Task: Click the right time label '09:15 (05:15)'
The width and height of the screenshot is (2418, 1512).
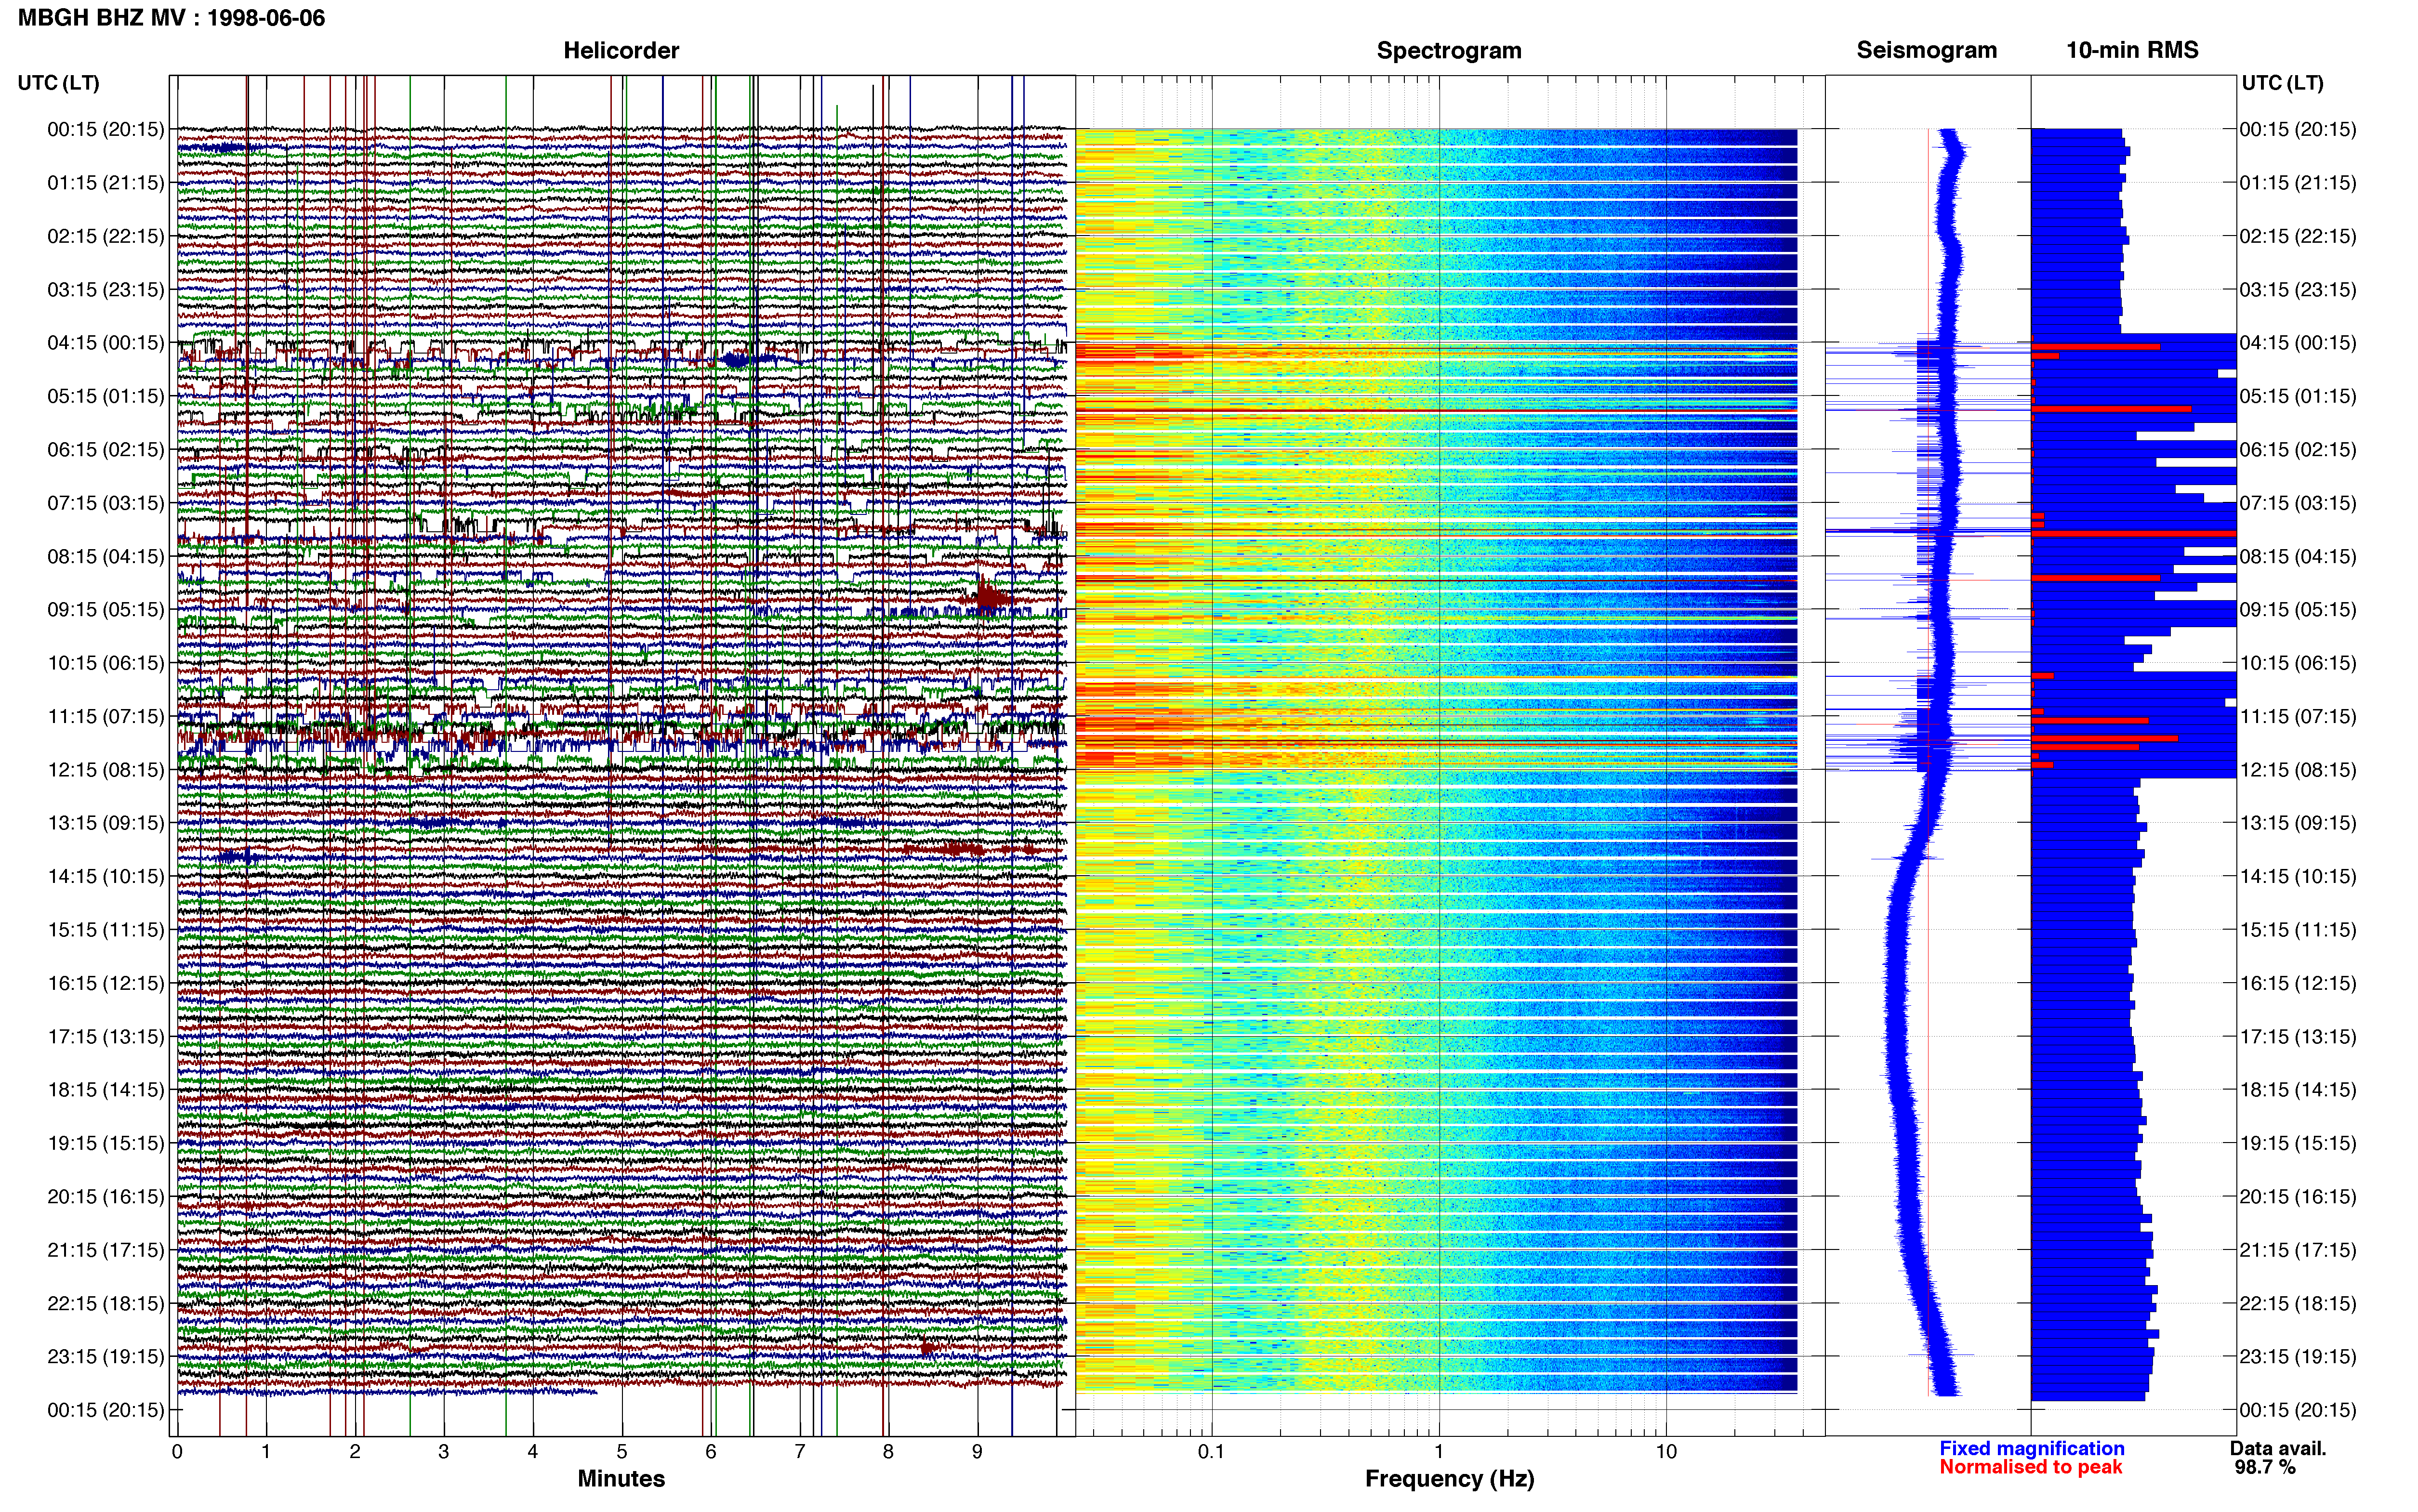Action: 2298,610
